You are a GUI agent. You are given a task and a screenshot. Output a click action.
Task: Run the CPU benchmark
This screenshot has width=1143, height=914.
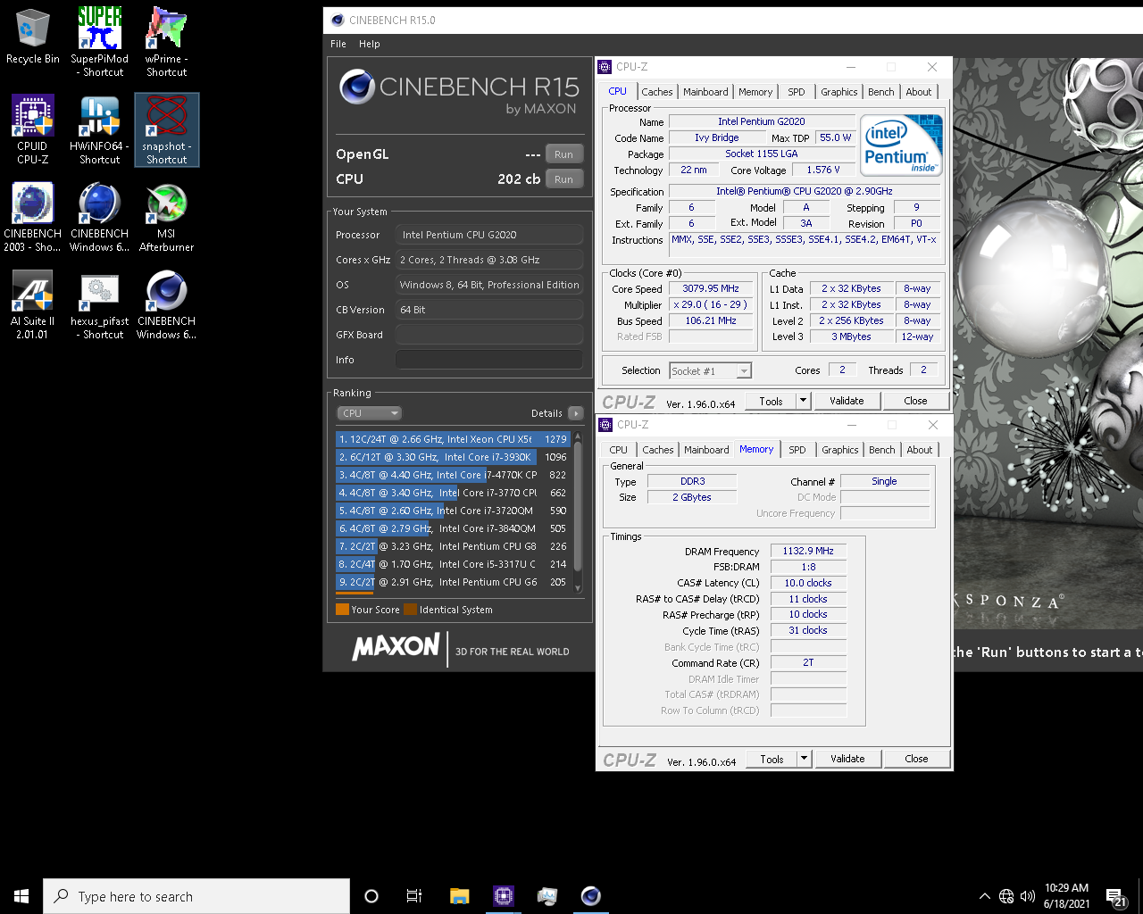[x=563, y=179]
